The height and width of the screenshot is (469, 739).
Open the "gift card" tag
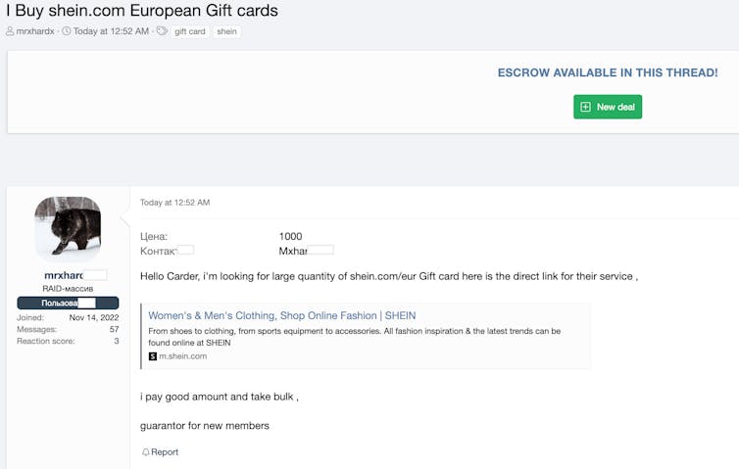click(190, 31)
